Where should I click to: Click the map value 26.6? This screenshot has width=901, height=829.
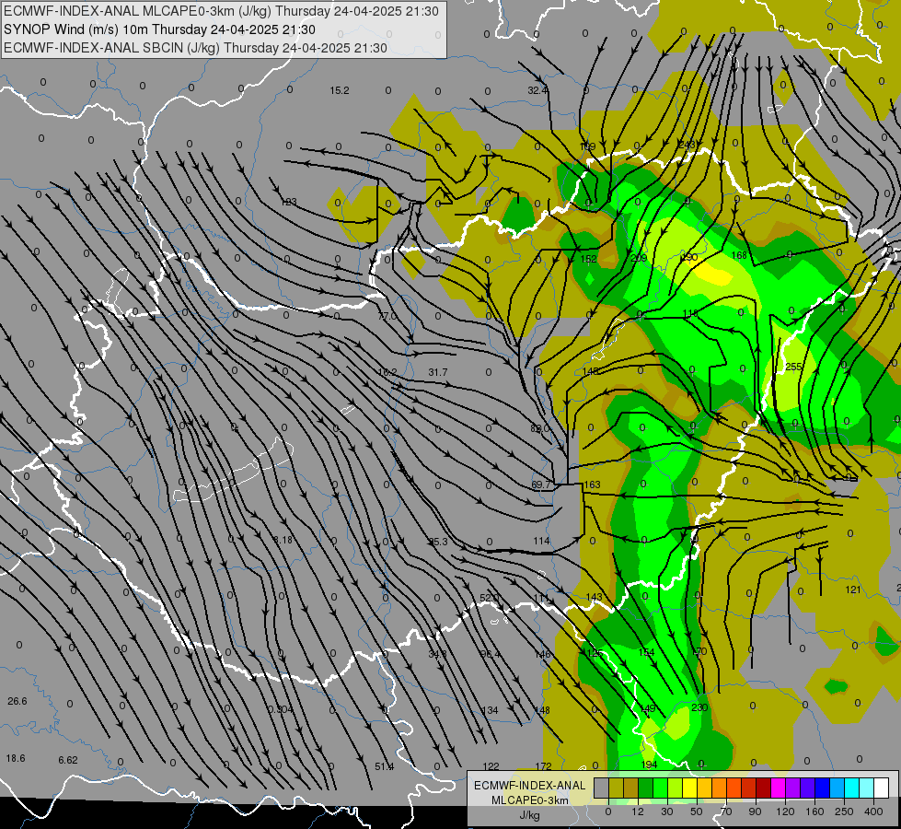click(x=17, y=701)
